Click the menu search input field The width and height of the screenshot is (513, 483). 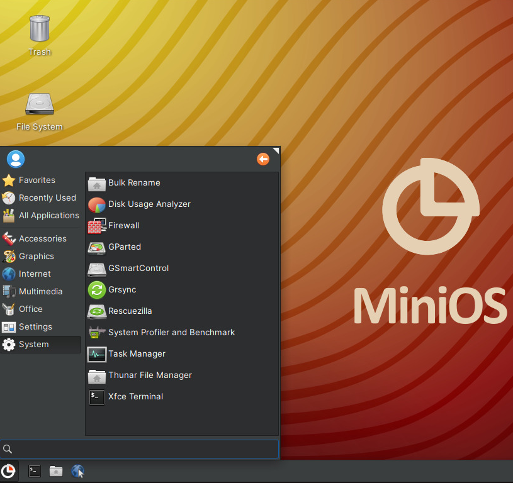coord(145,449)
